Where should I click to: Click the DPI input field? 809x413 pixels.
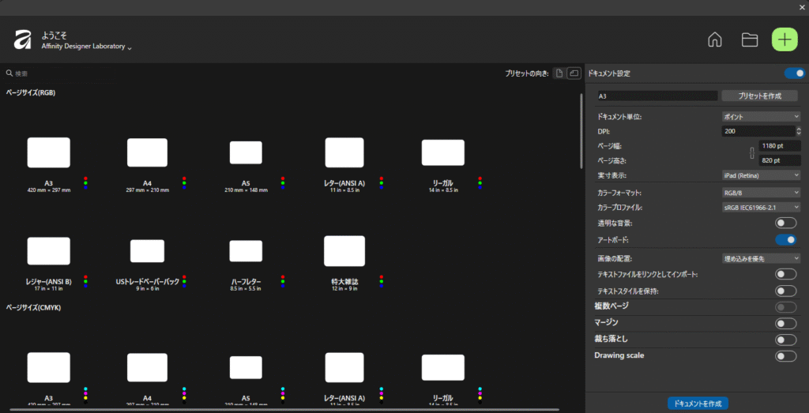[x=757, y=131]
